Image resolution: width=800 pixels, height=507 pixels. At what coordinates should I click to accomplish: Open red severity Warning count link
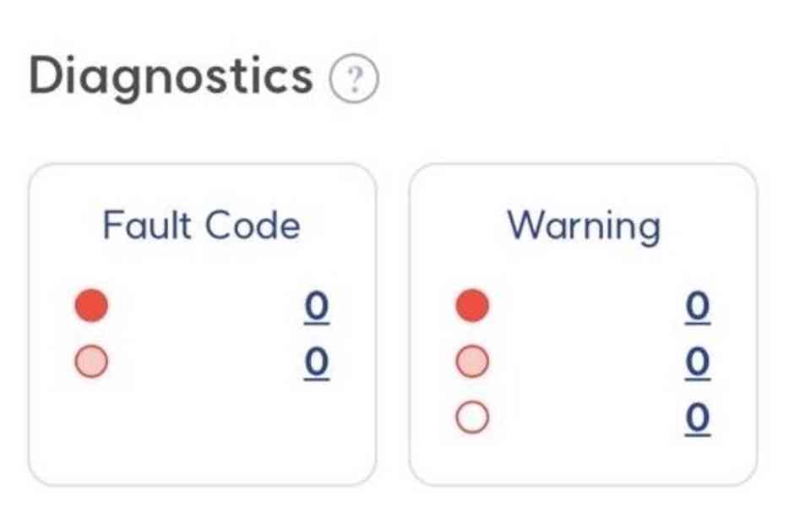coord(698,308)
